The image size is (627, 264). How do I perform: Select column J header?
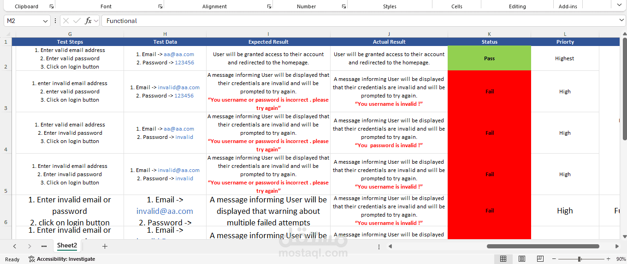(389, 34)
